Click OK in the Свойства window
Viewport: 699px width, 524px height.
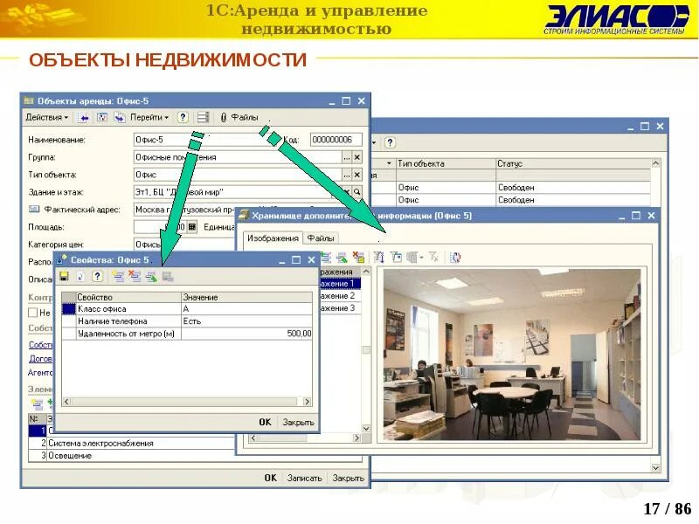(x=265, y=422)
